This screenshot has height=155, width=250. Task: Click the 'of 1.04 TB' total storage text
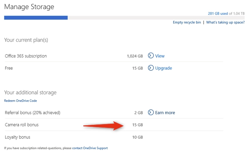tap(237, 14)
